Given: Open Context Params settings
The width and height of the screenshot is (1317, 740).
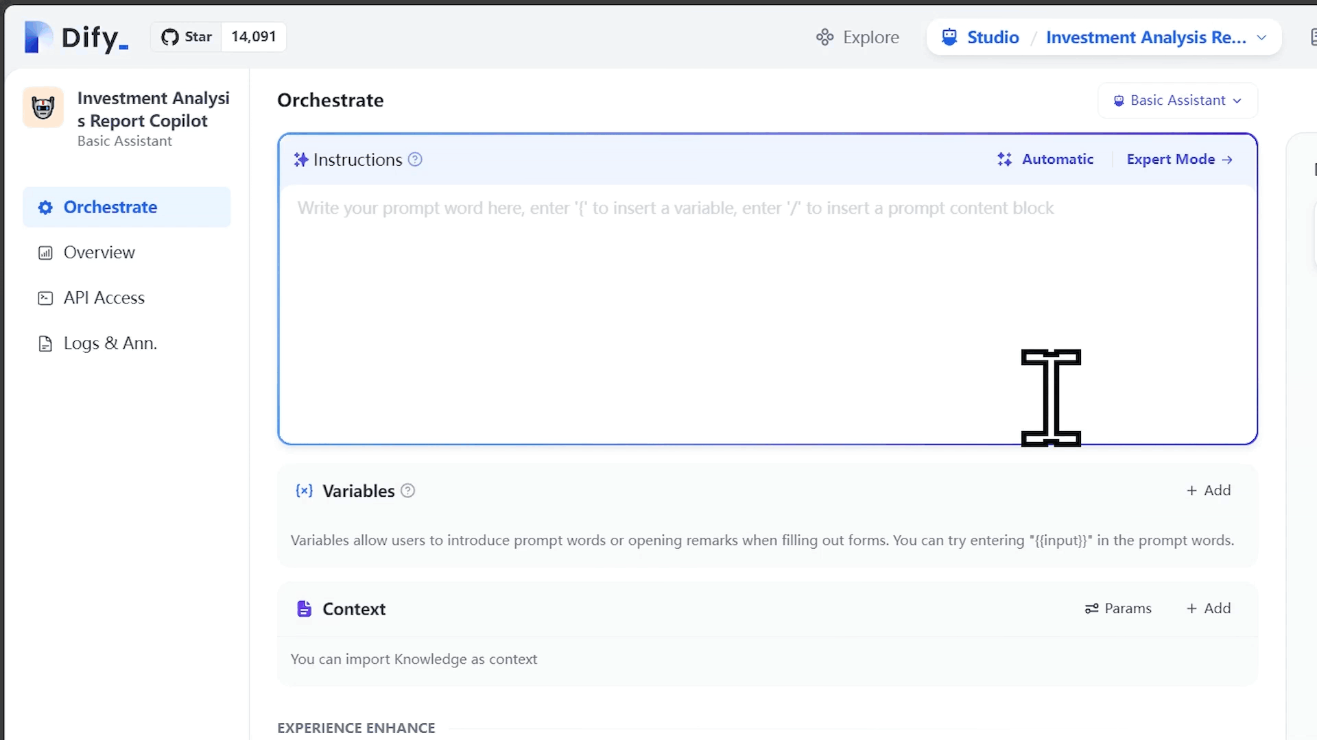Looking at the screenshot, I should 1118,608.
